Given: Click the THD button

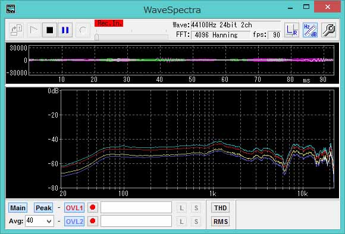Looking at the screenshot, I should click(x=220, y=208).
